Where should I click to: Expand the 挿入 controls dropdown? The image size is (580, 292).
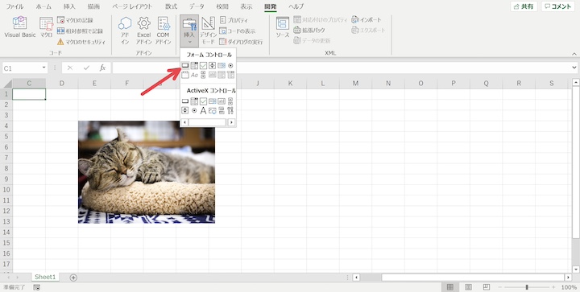tap(189, 31)
